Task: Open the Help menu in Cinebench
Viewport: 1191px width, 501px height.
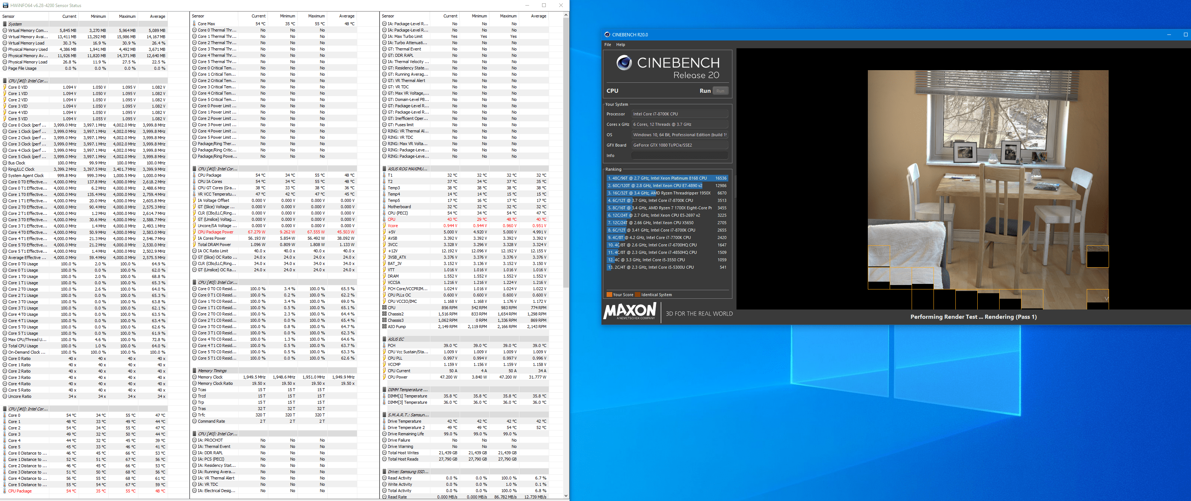Action: [x=620, y=45]
